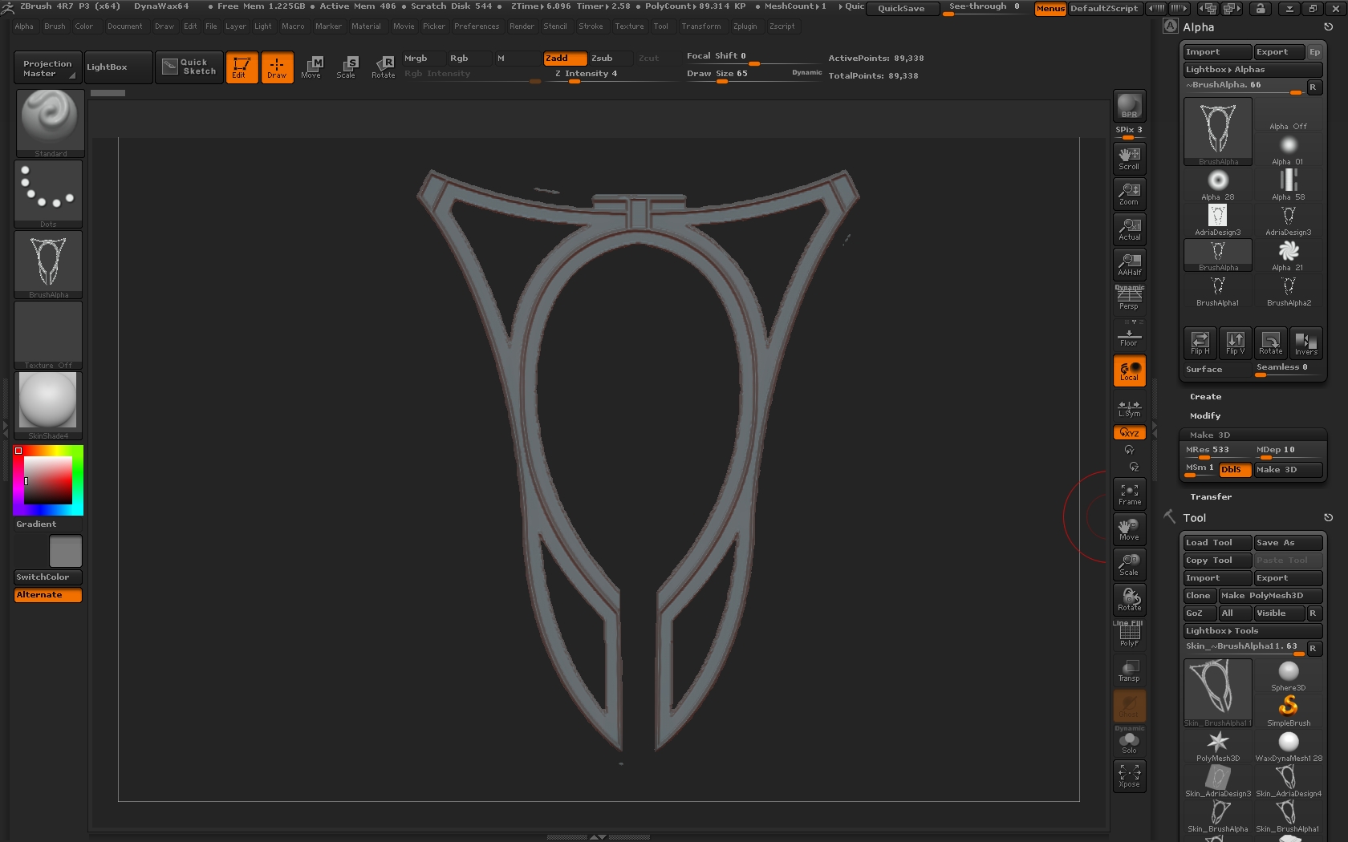Open the Transform menu

(x=700, y=26)
